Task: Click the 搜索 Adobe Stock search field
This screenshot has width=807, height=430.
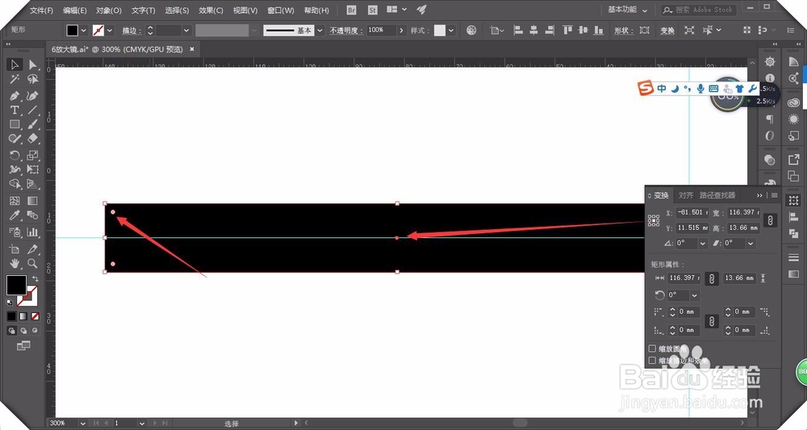Action: pyautogui.click(x=699, y=10)
